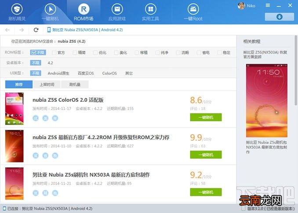Tick the 优化 tag checkbox
298x213 pixels.
(95, 52)
